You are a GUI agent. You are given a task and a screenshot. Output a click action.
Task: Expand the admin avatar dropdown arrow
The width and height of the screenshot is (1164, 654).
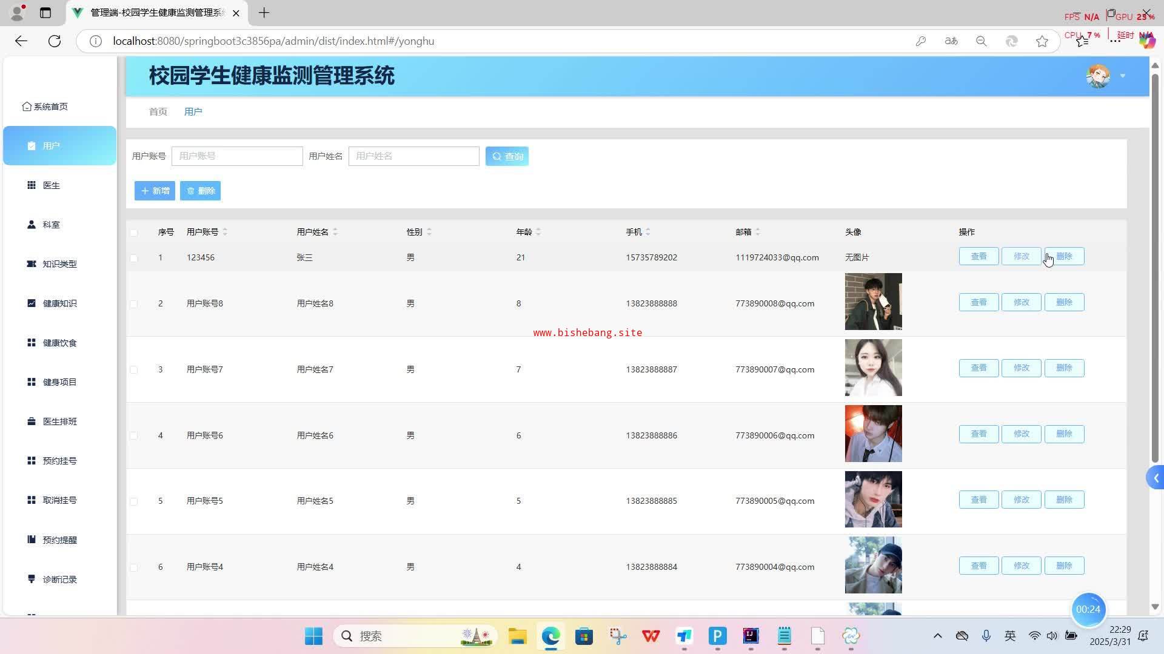[x=1123, y=76]
